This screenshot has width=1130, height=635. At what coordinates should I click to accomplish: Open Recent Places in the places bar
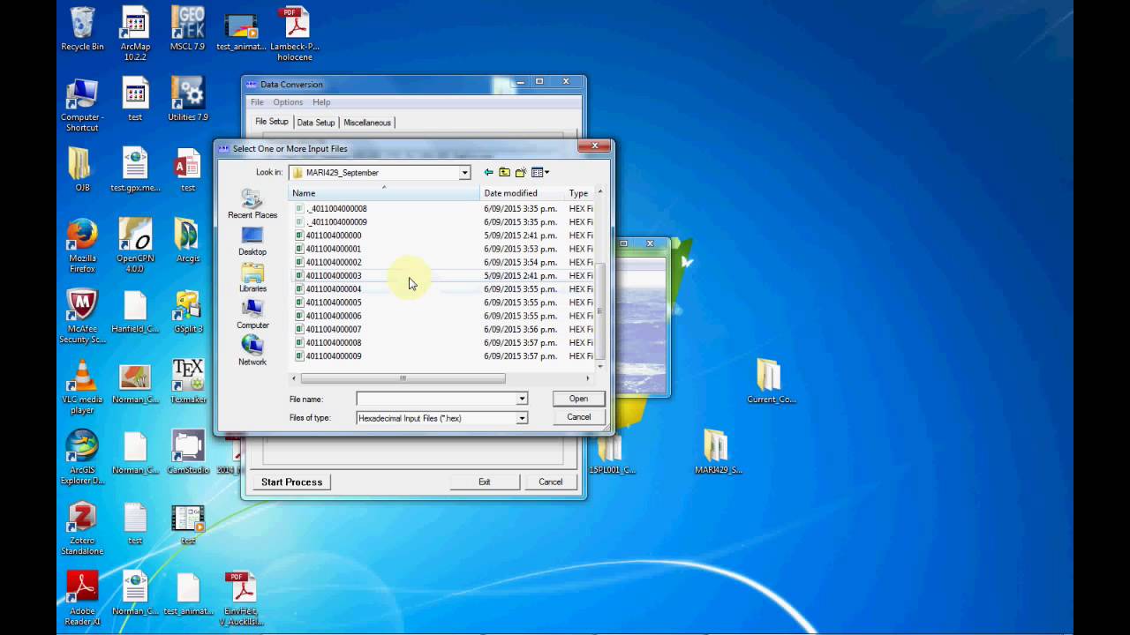click(252, 205)
